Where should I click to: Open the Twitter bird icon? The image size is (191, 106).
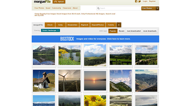(139, 1)
